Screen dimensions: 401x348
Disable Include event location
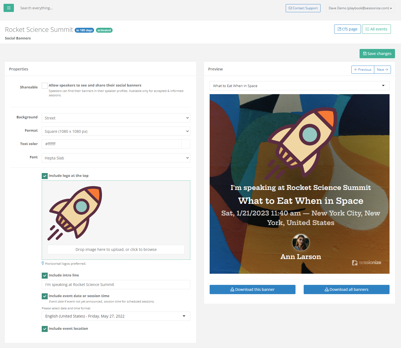pyautogui.click(x=45, y=329)
